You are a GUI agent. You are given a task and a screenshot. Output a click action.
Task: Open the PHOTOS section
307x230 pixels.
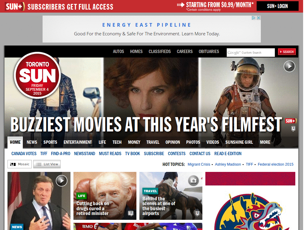tap(193, 142)
